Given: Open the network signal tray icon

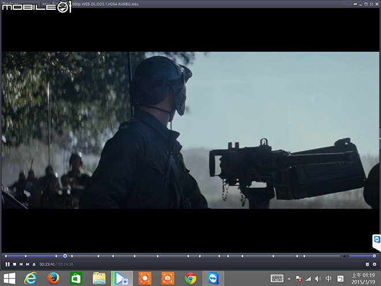Looking at the screenshot, I should [x=308, y=278].
